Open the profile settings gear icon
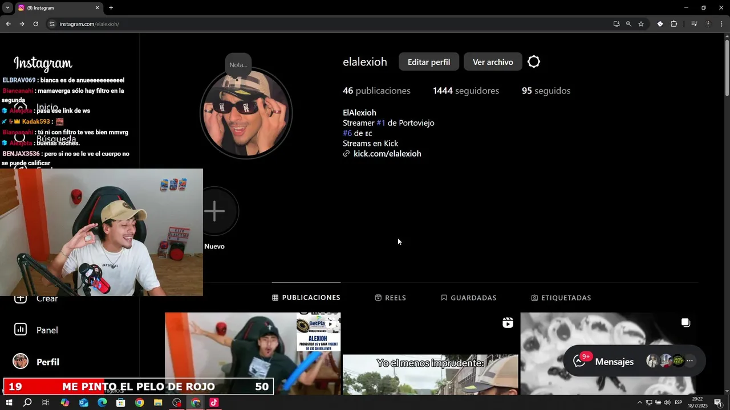 click(x=534, y=62)
